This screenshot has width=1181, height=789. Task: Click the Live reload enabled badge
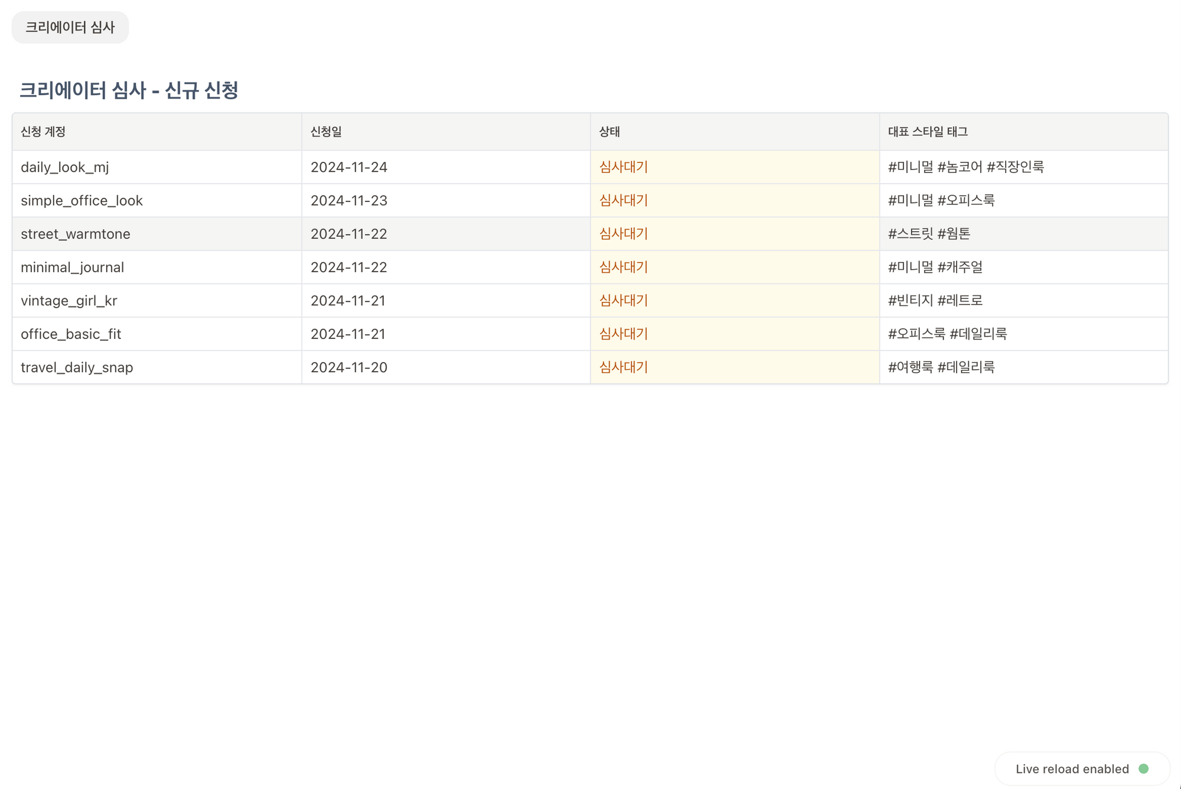pyautogui.click(x=1072, y=769)
